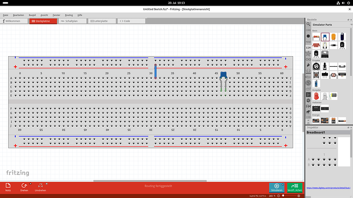Image resolution: width=353 pixels, height=198 pixels.
Task: Pick the yellow tantalum capacitor part
Action: tap(334, 37)
